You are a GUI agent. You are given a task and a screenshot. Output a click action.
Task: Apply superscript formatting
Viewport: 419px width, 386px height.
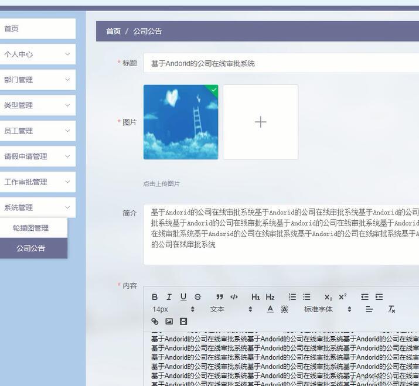tap(343, 296)
